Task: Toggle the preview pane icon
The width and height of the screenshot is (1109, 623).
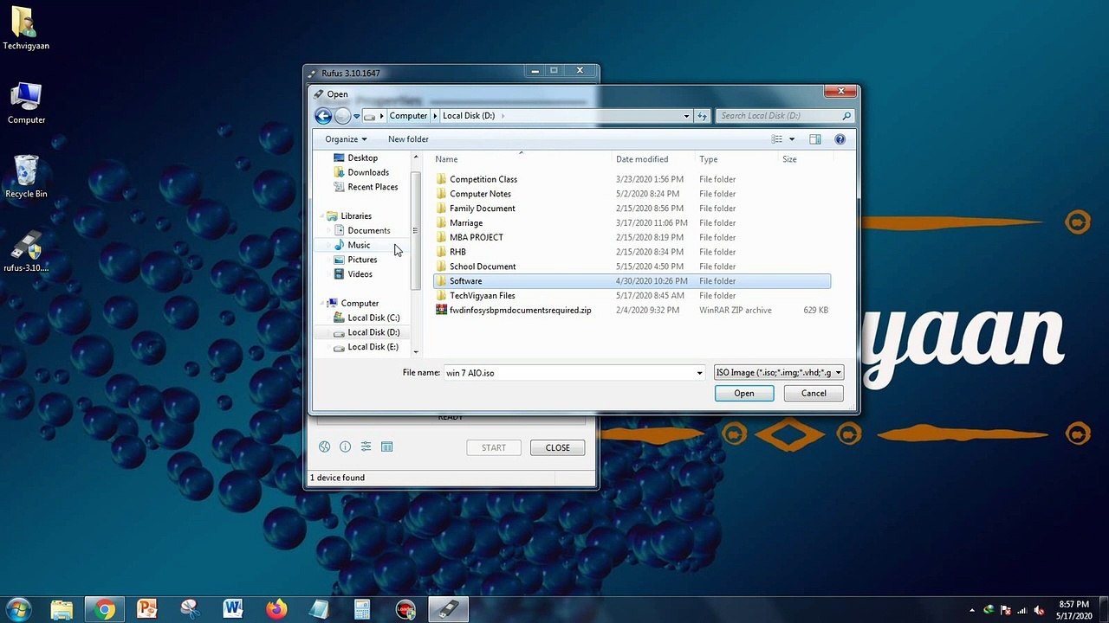Action: click(814, 139)
